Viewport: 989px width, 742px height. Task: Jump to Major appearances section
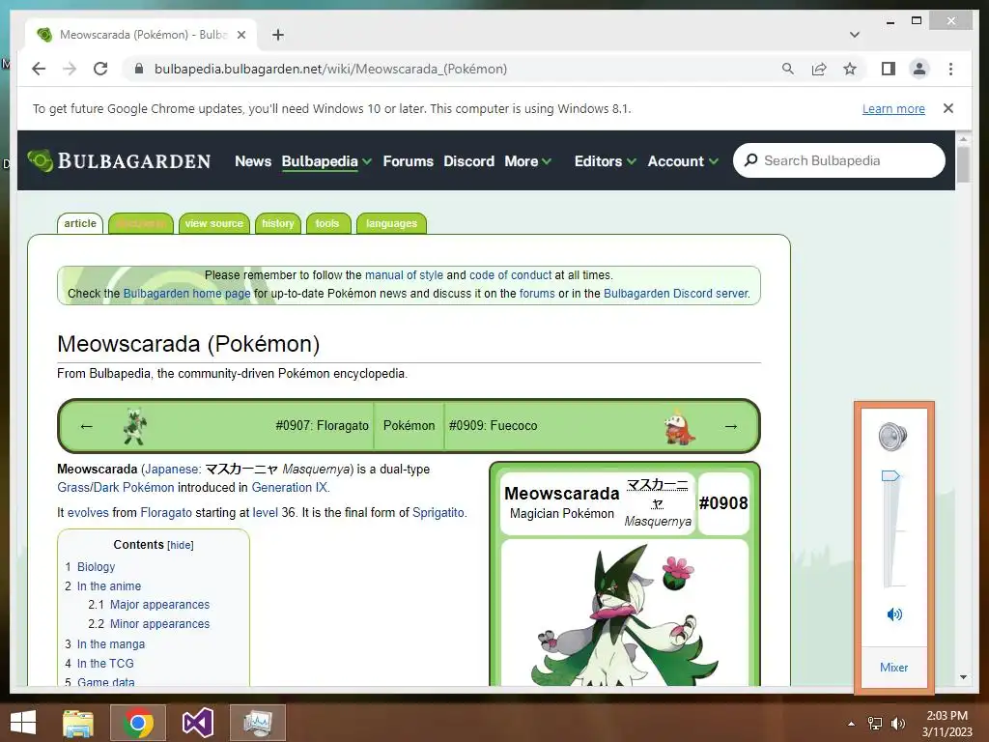(x=159, y=605)
